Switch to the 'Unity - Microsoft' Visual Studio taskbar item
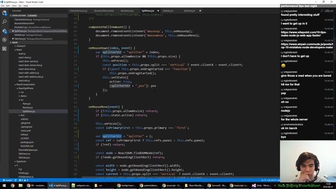This screenshot has height=189, width=336. 261,185
